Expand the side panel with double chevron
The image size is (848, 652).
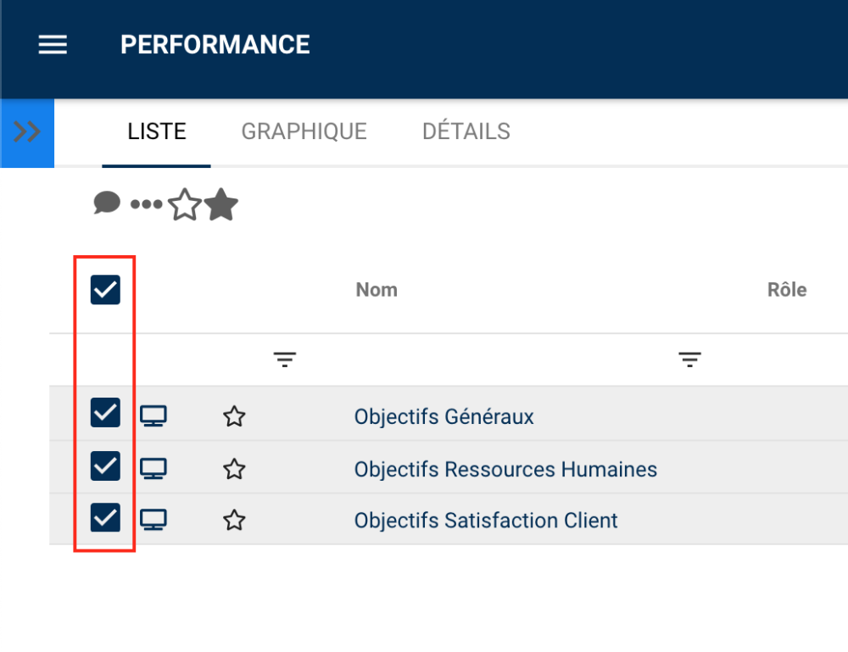coord(27,132)
